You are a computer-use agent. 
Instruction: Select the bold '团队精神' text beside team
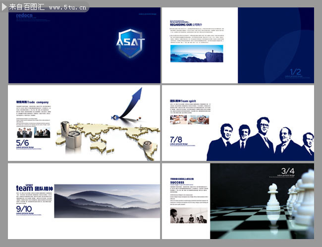pos(44,189)
